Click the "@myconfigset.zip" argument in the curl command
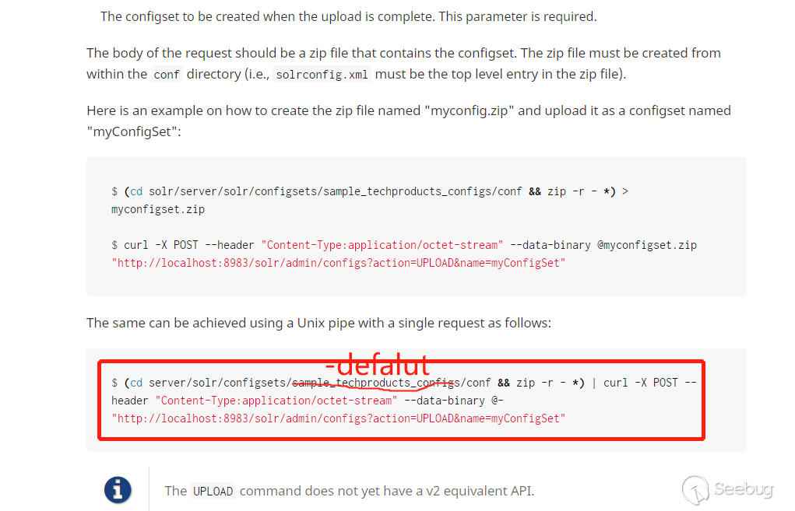Image resolution: width=795 pixels, height=511 pixels. (647, 245)
